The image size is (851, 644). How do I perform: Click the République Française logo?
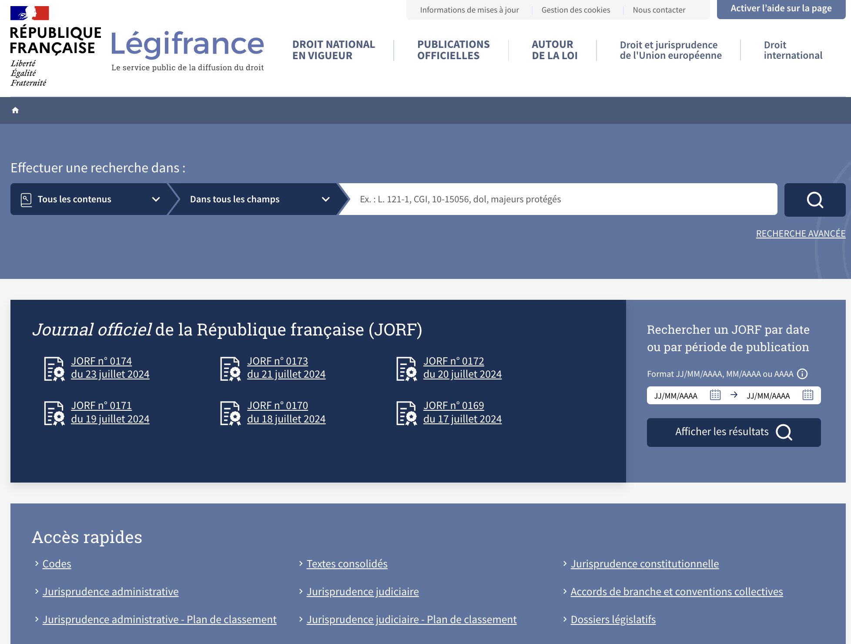pyautogui.click(x=55, y=46)
